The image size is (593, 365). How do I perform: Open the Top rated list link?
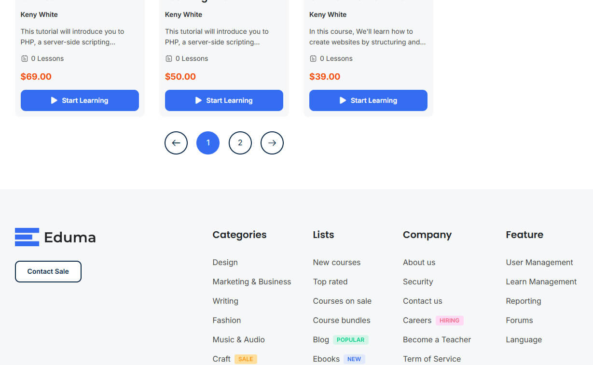[x=330, y=282]
